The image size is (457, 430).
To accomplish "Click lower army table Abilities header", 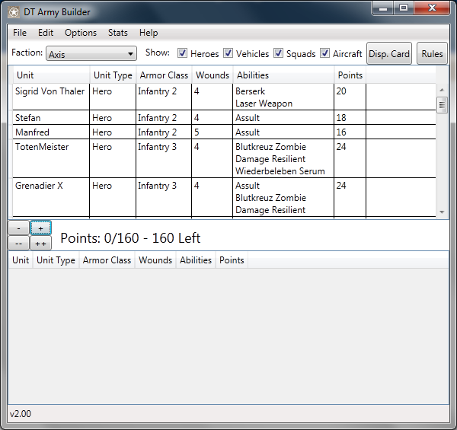I will pyautogui.click(x=196, y=260).
